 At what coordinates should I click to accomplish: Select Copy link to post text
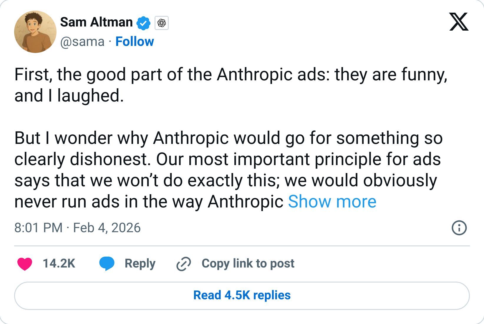(x=248, y=264)
